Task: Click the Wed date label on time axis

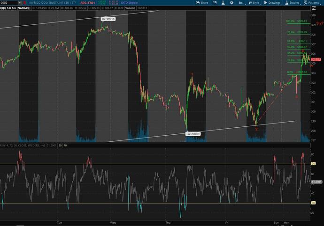Action: pyautogui.click(x=113, y=223)
